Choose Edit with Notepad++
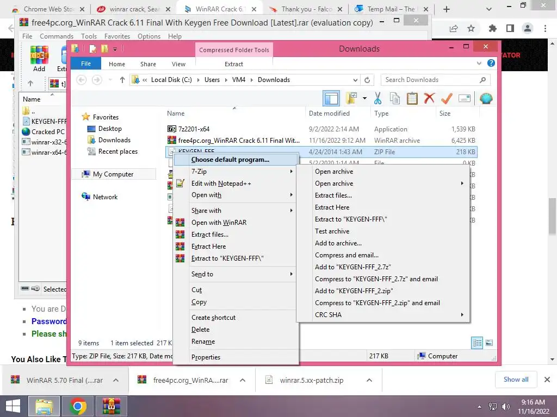This screenshot has width=557, height=417. pyautogui.click(x=221, y=184)
